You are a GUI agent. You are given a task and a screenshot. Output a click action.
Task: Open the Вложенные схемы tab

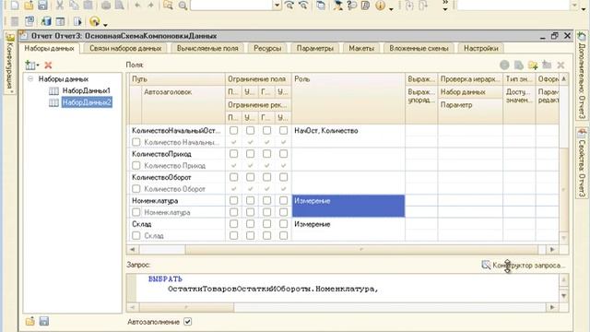(419, 48)
